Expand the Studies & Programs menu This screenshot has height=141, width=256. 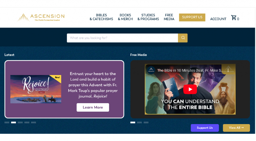click(x=148, y=17)
